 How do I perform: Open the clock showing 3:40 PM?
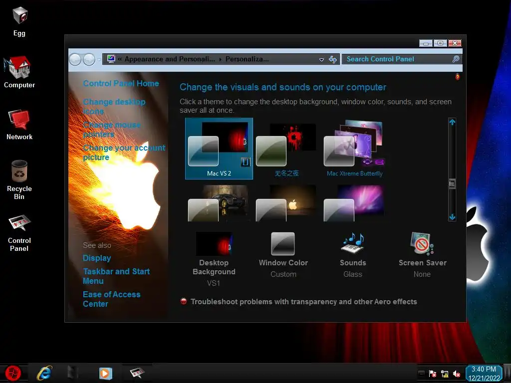click(484, 373)
